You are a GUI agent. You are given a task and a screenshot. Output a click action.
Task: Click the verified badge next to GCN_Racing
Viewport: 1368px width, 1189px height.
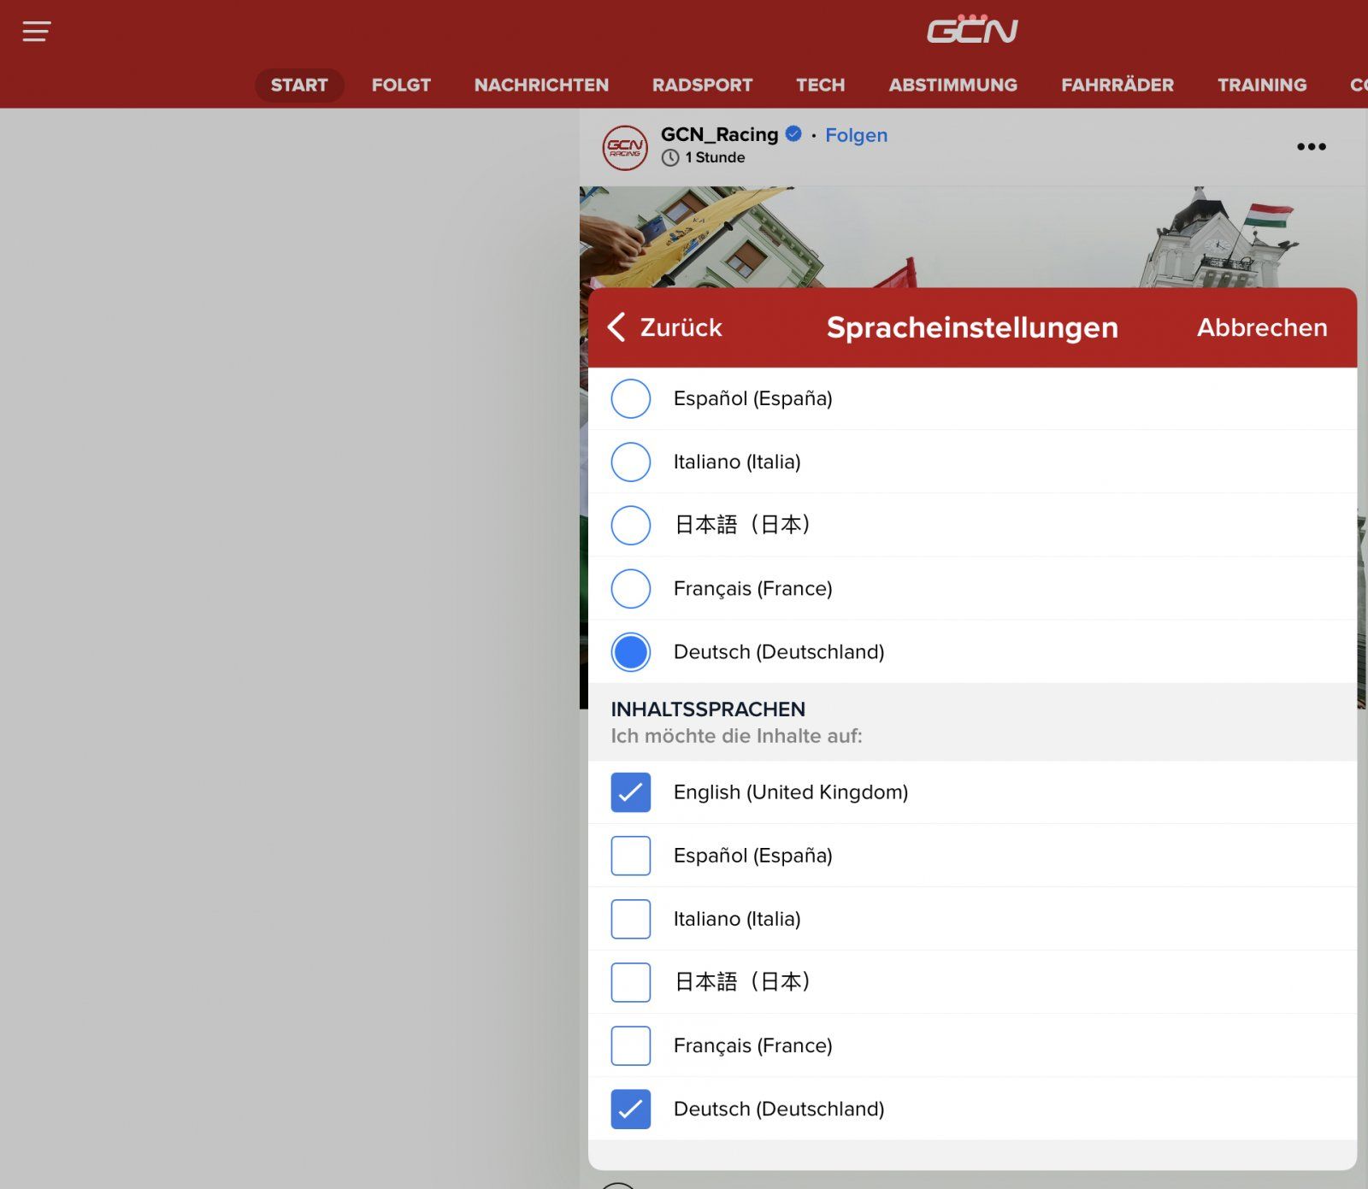point(793,134)
